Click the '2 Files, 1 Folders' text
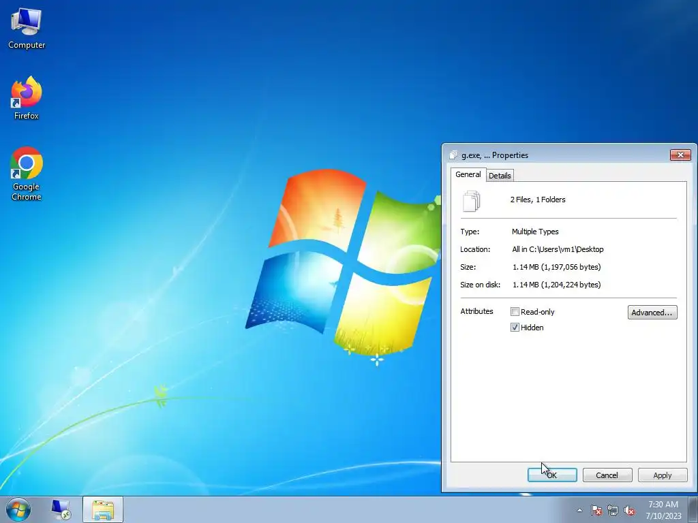698x523 pixels. point(538,200)
